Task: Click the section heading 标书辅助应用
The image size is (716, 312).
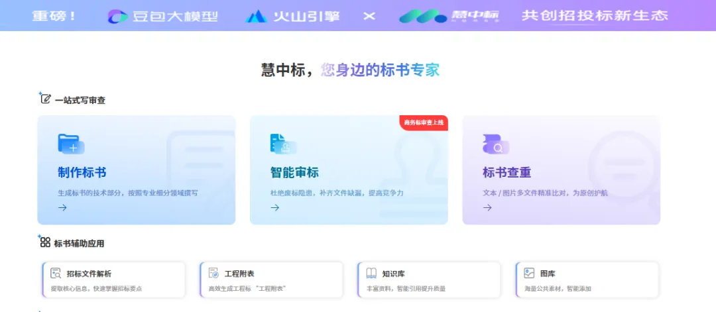Action: tap(79, 244)
